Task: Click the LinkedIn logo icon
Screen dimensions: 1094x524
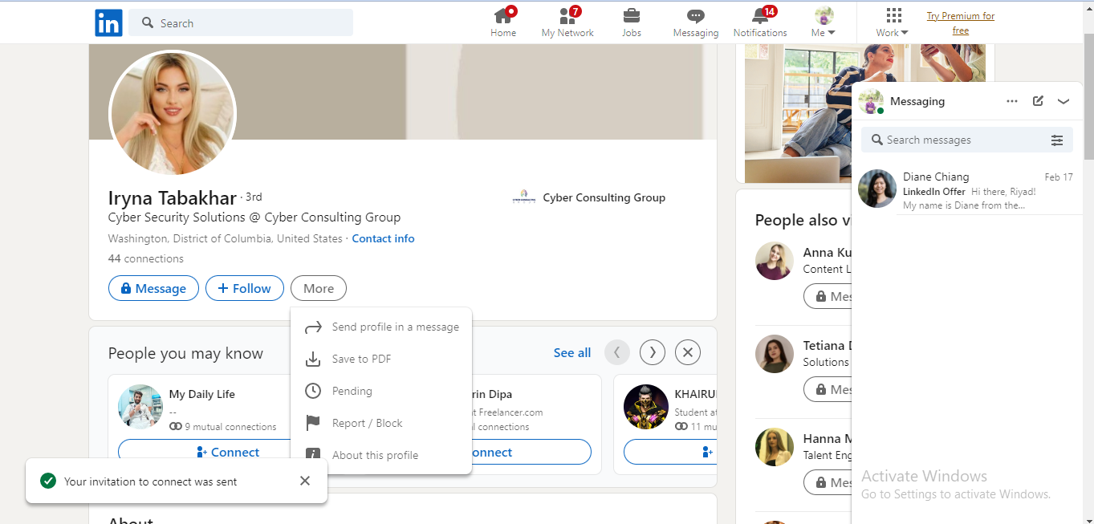Action: click(x=108, y=22)
